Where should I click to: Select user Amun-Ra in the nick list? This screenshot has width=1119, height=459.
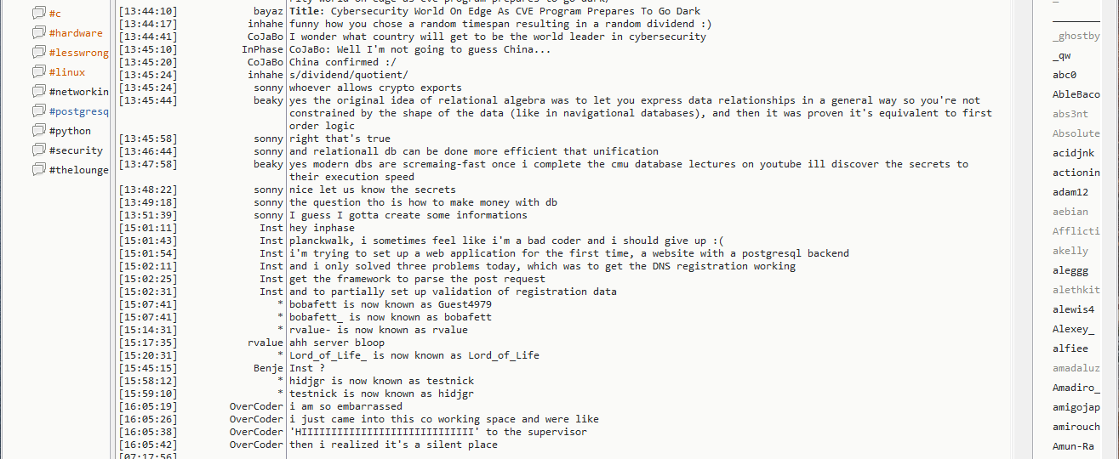coord(1073,446)
